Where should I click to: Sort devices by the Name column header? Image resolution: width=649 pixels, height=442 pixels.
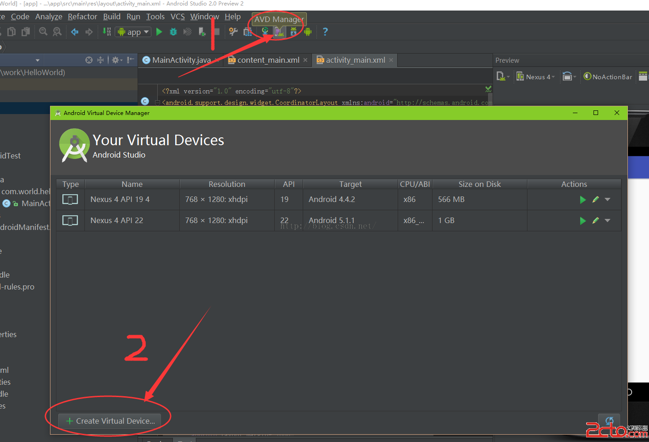click(132, 184)
